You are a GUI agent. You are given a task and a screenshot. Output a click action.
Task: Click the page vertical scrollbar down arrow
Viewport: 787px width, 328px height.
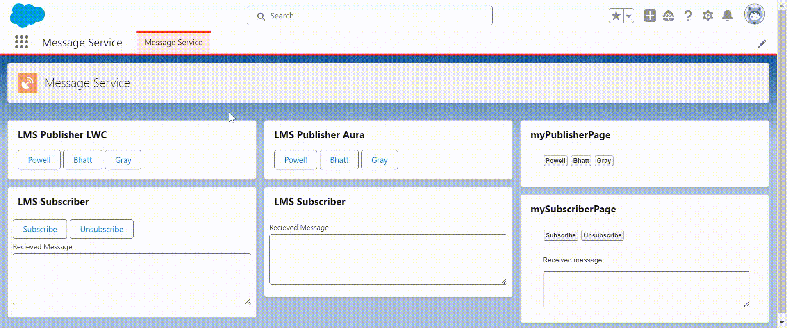point(782,323)
